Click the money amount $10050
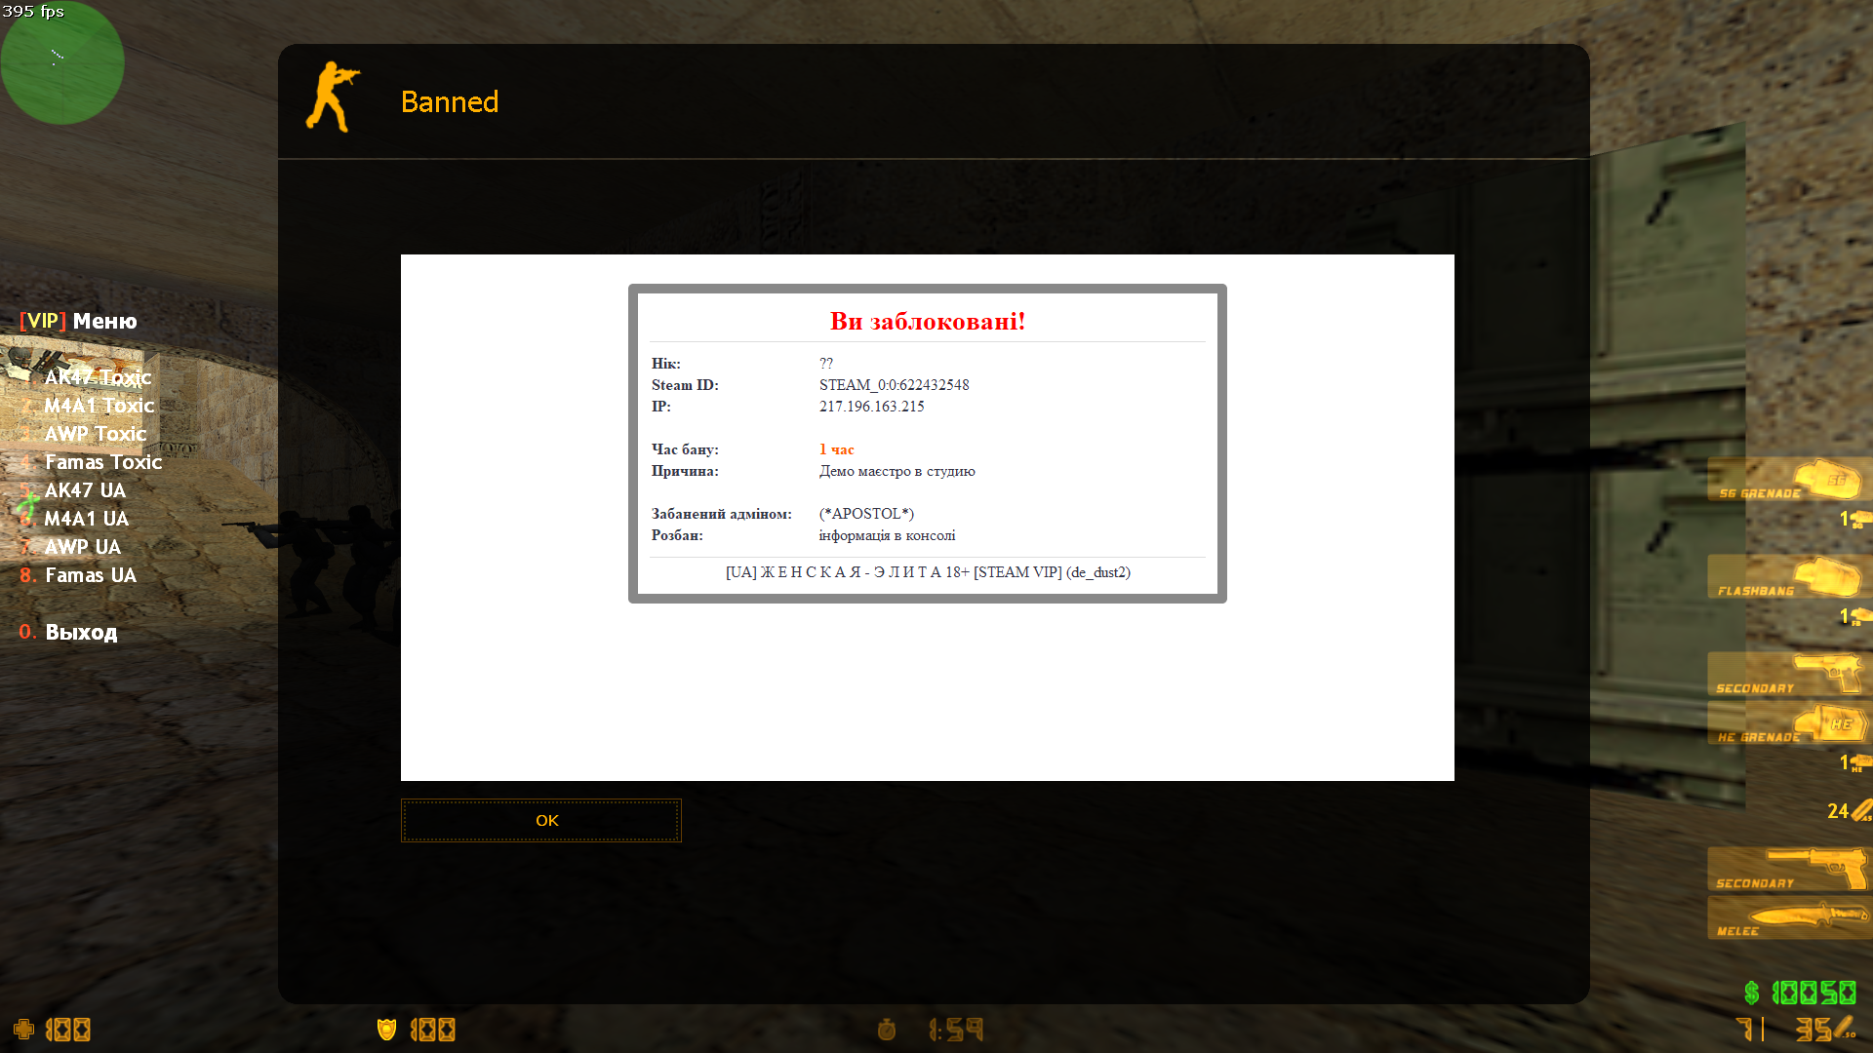This screenshot has width=1873, height=1053. click(1800, 993)
